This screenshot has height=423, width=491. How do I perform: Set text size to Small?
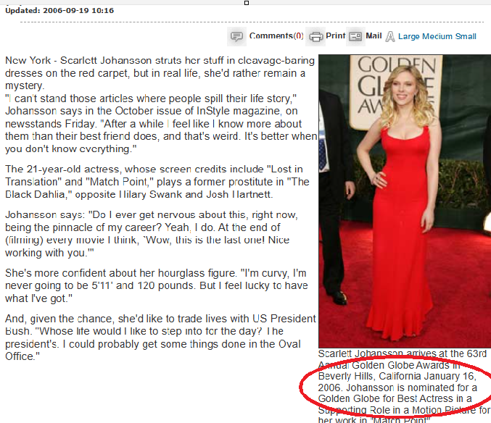point(465,36)
